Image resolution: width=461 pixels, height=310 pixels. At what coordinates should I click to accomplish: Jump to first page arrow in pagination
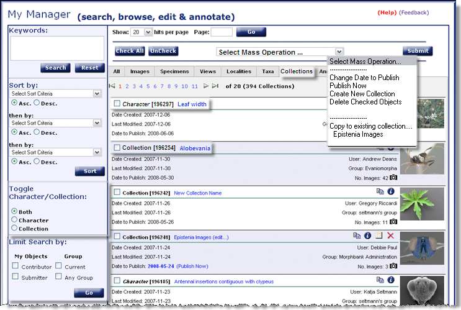pyautogui.click(x=112, y=86)
